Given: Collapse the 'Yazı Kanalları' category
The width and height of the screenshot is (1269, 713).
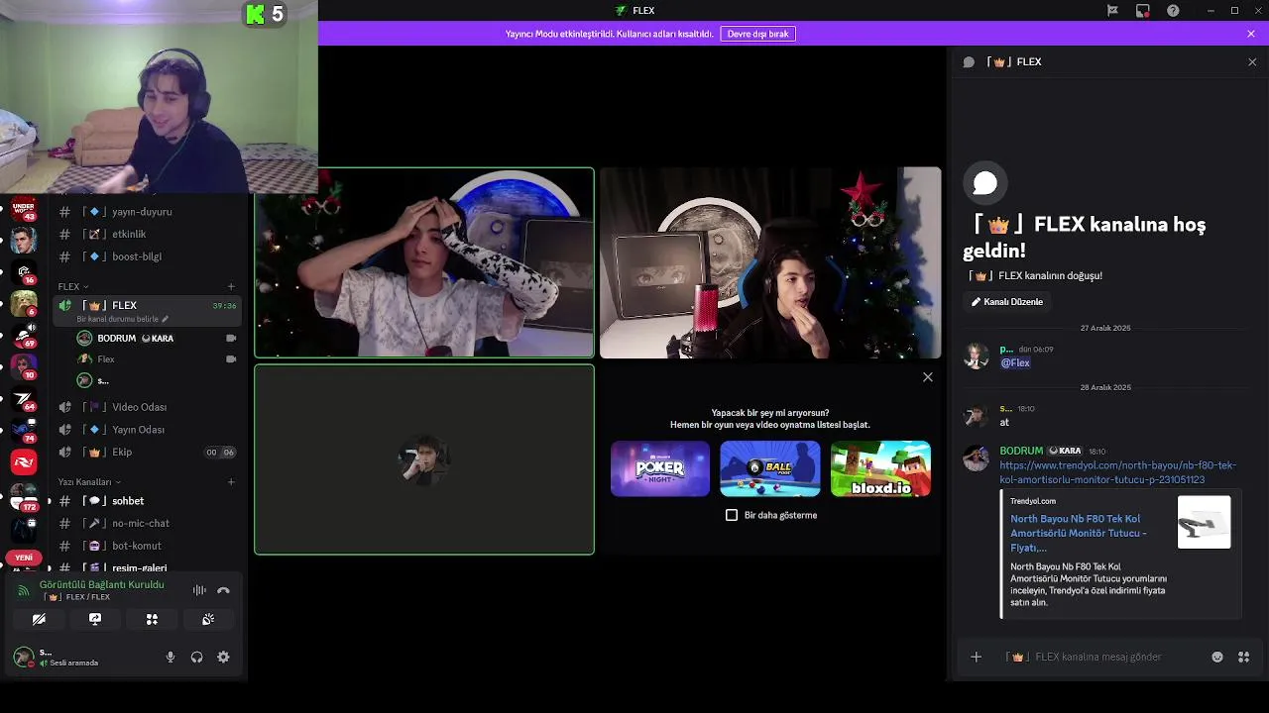Looking at the screenshot, I should [x=88, y=481].
